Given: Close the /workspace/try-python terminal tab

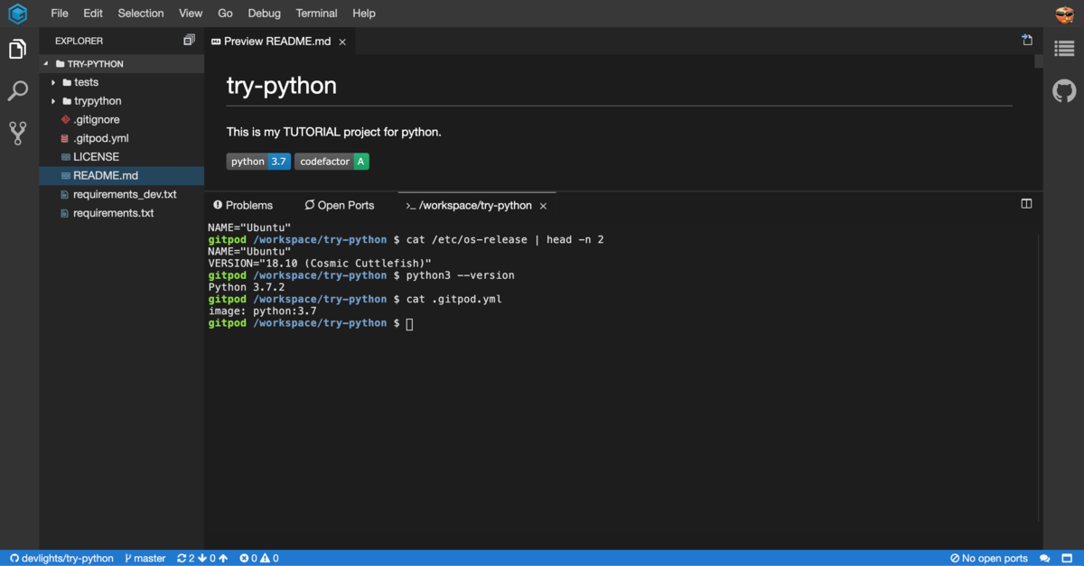Looking at the screenshot, I should coord(543,206).
